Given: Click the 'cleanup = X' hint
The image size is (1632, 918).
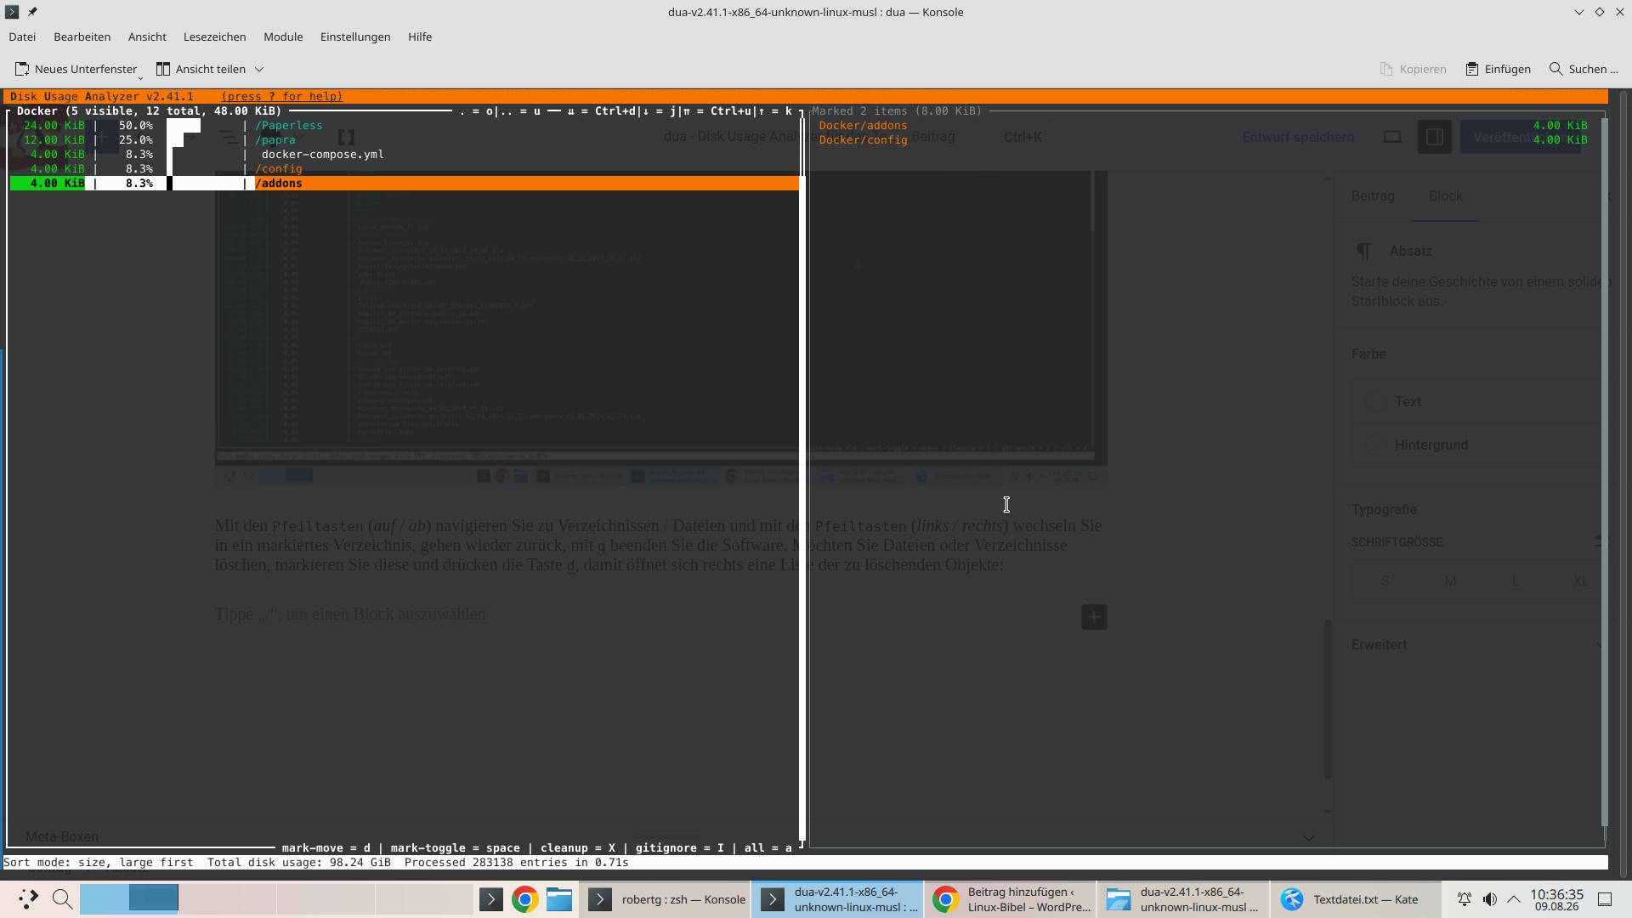Looking at the screenshot, I should pos(578,848).
